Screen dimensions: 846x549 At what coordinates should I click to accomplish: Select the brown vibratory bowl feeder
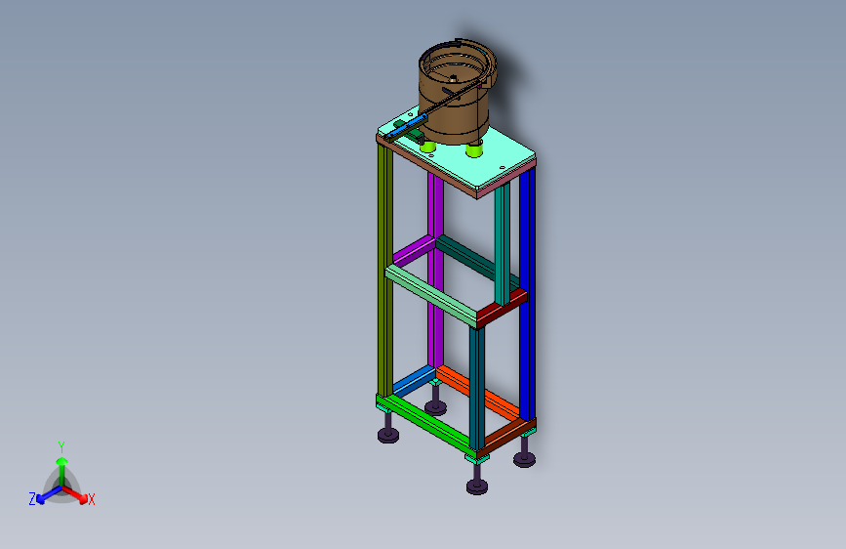(457, 92)
